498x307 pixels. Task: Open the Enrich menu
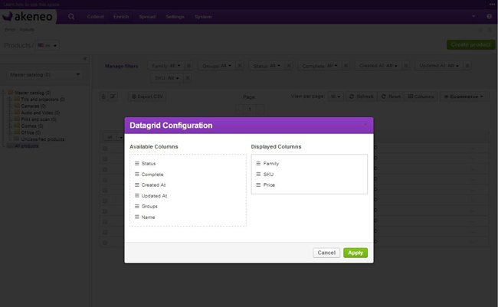point(122,16)
